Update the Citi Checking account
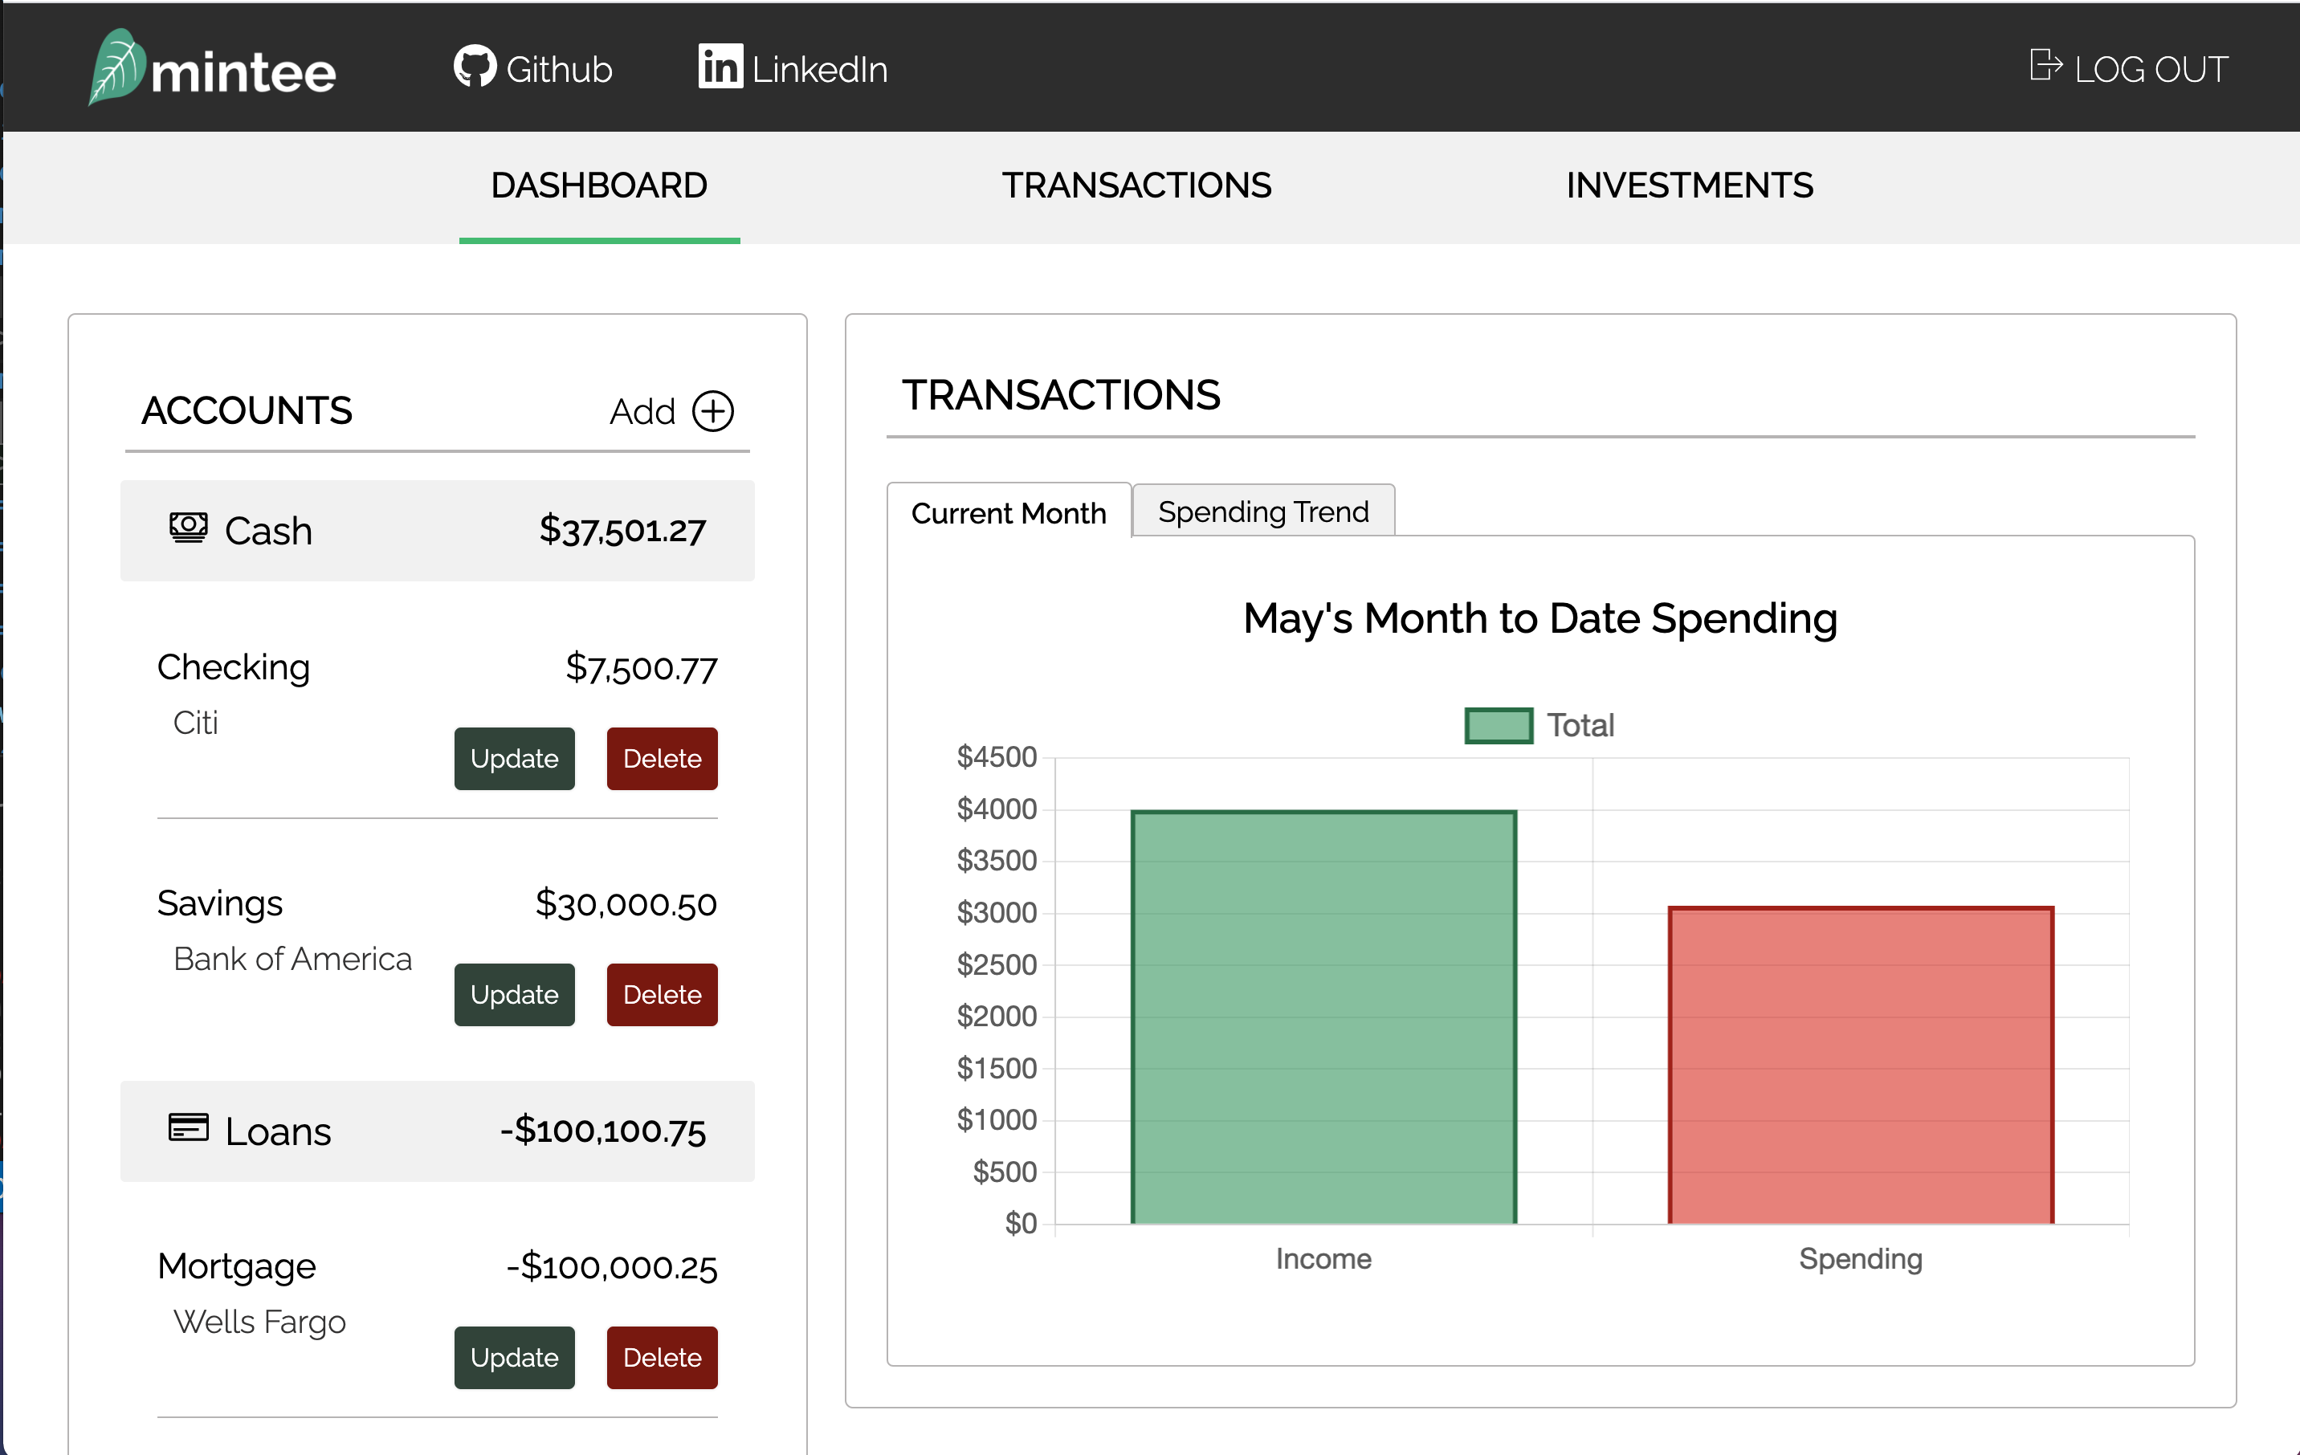2300x1455 pixels. (514, 759)
